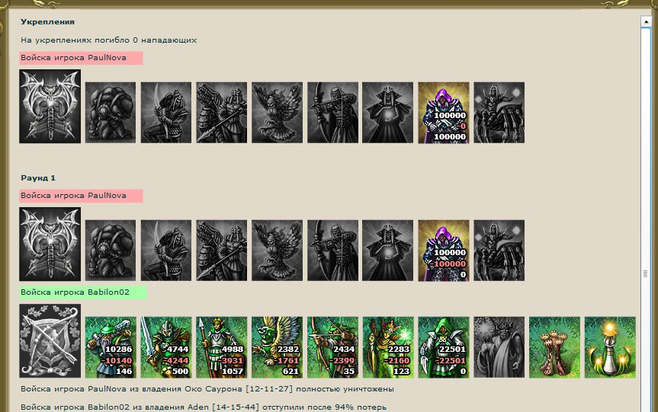Screen dimensions: 658x412
Task: Click Babilon02's crossed bow emblem
Action: coord(50,340)
